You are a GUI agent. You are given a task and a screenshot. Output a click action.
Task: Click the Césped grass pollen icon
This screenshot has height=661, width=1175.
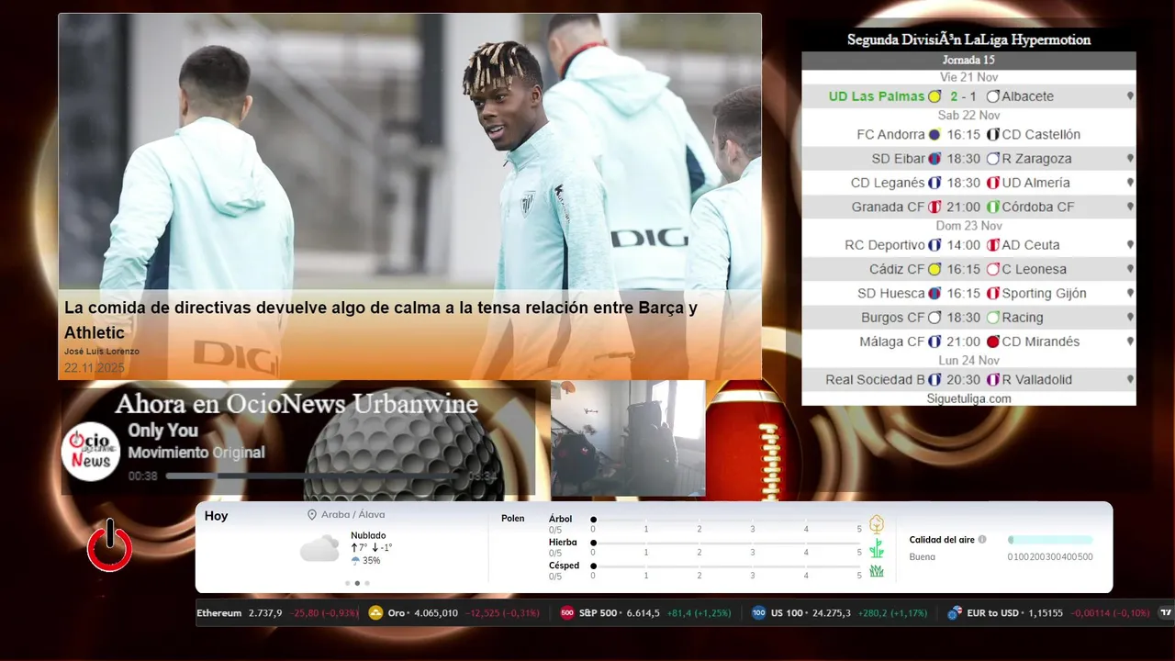coord(877,571)
